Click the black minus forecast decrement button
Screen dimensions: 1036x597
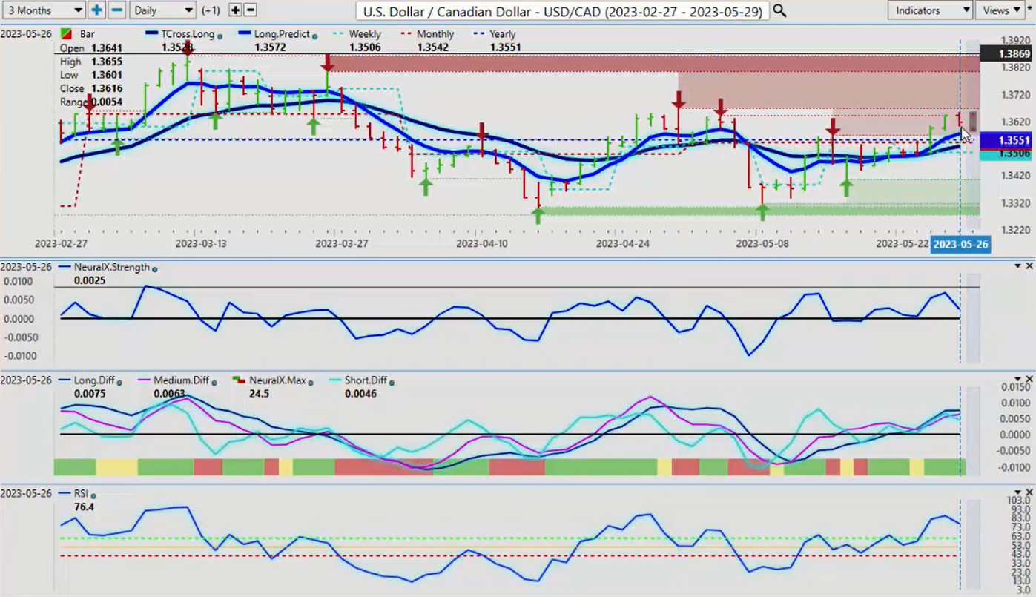tap(250, 10)
